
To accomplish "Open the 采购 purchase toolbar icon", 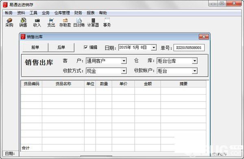I will 9,23.
